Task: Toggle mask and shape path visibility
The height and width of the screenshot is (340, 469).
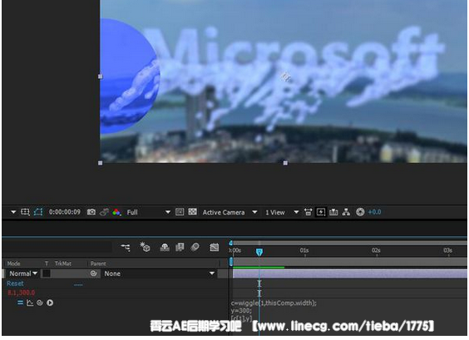Action: [38, 212]
